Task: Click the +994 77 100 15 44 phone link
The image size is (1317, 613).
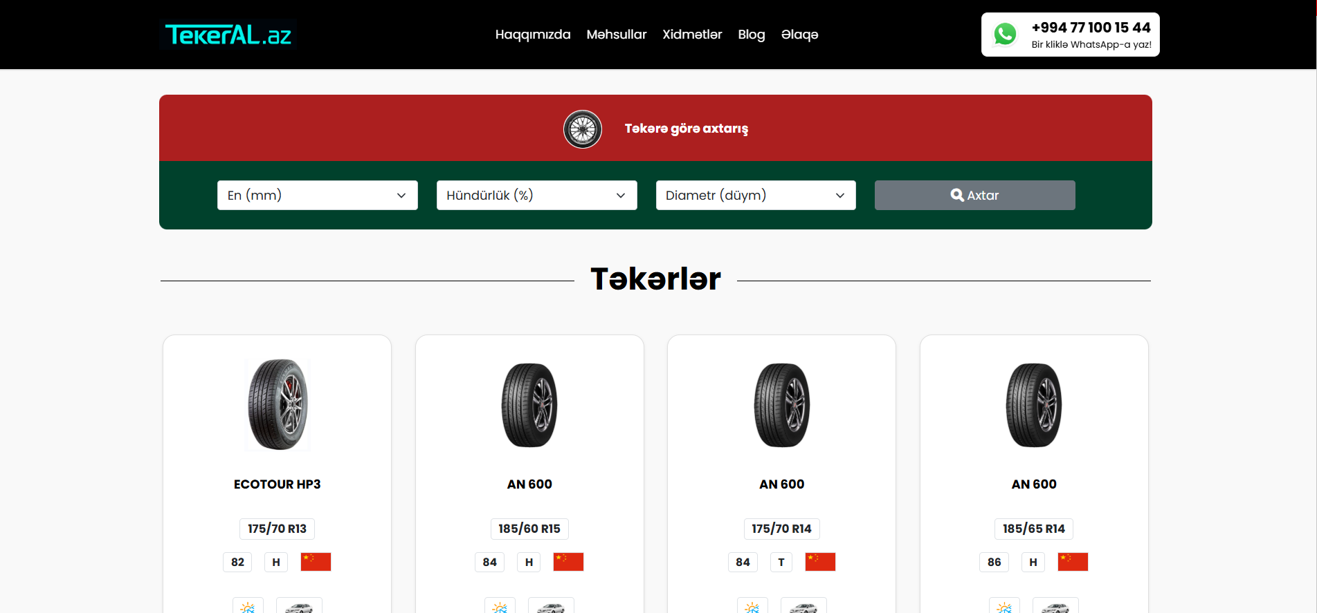Action: pyautogui.click(x=1091, y=28)
